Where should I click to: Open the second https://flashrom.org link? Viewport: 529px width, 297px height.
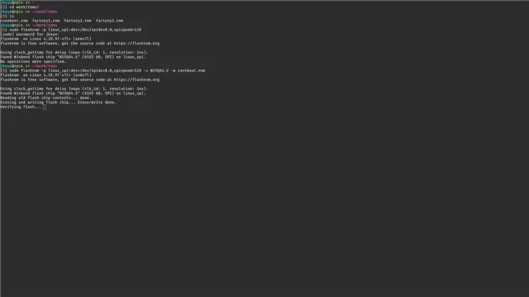click(137, 80)
